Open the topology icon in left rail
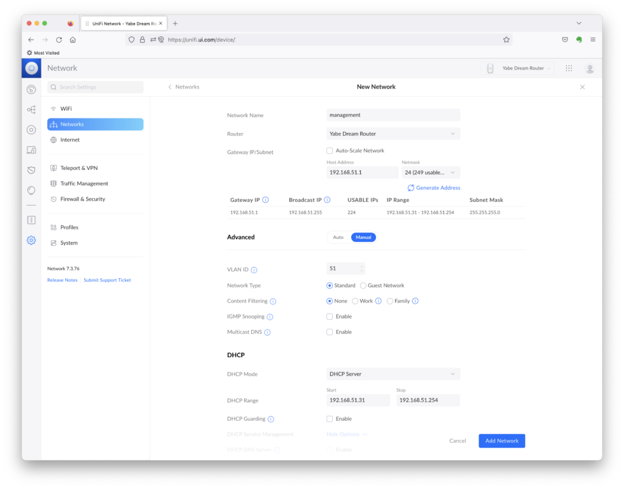The width and height of the screenshot is (624, 489). point(31,110)
